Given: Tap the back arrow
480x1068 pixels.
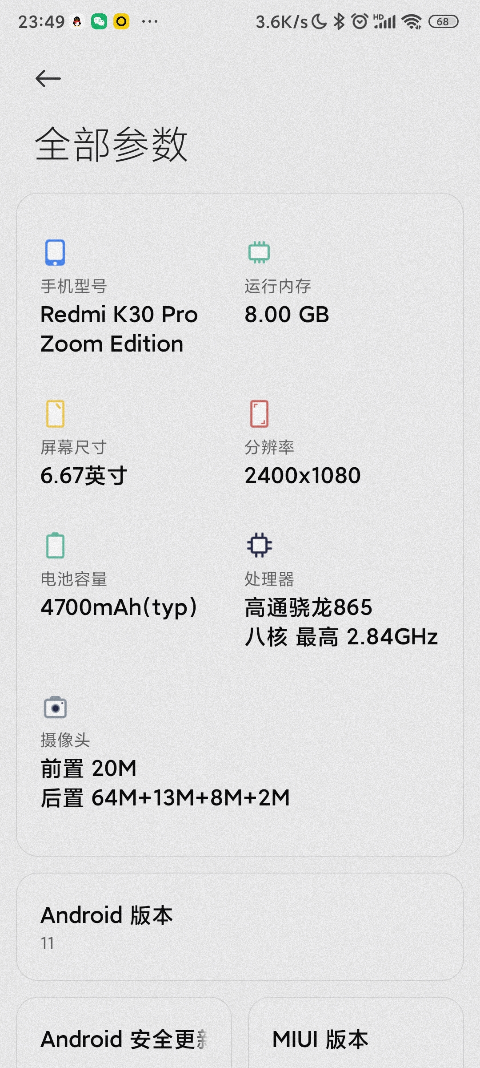Looking at the screenshot, I should (48, 79).
